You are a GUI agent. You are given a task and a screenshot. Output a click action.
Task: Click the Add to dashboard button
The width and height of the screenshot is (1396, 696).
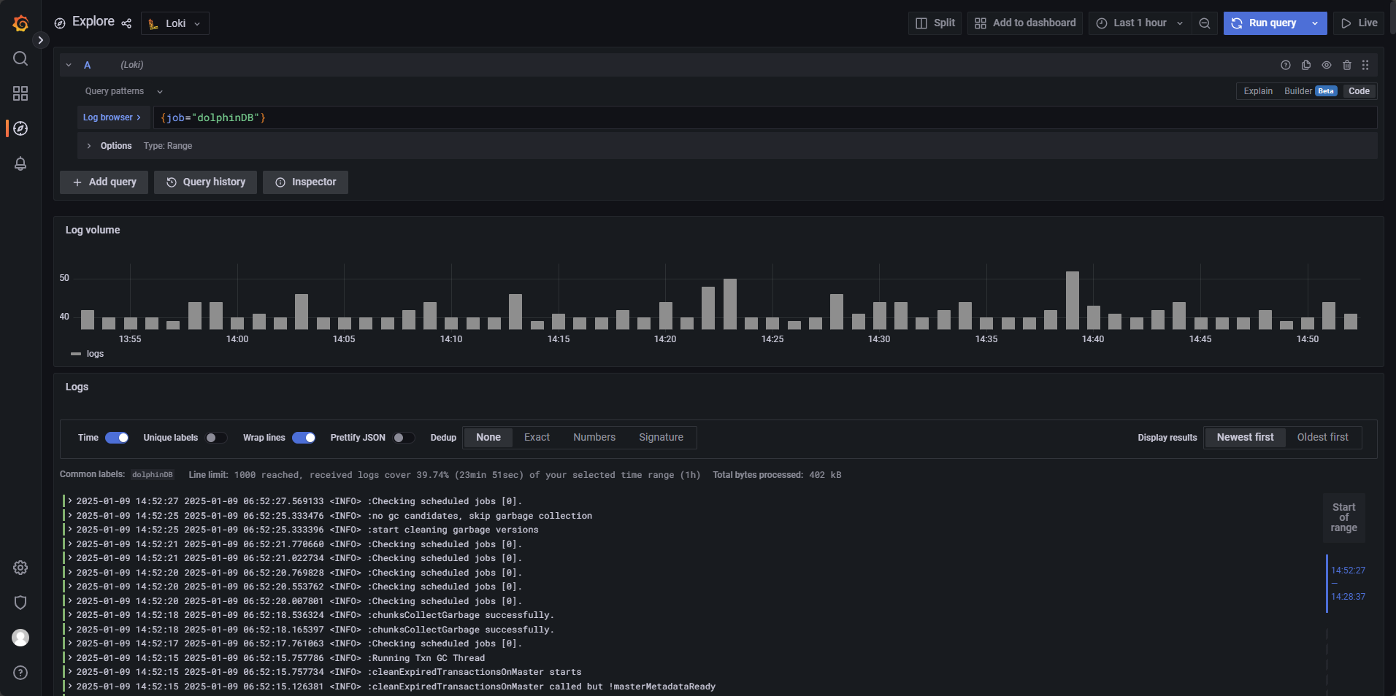pos(1024,23)
